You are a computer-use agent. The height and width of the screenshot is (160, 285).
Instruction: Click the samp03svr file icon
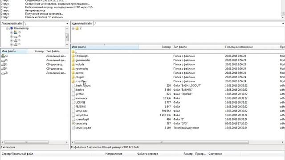coord(73,115)
